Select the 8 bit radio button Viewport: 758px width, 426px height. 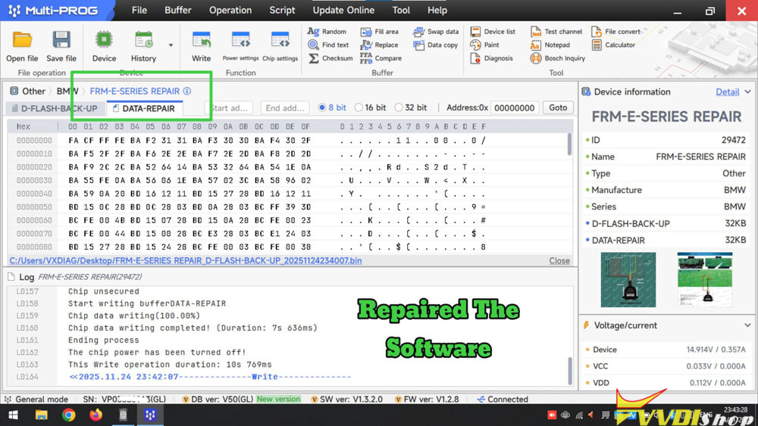click(323, 108)
